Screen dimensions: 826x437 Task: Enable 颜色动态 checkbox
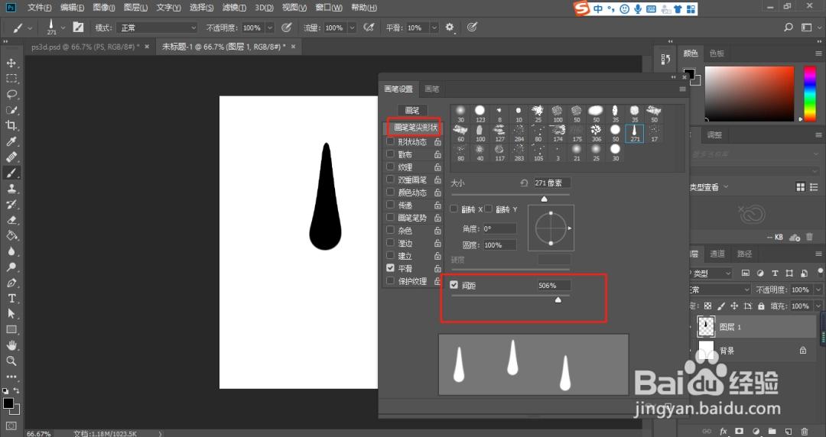pos(390,193)
